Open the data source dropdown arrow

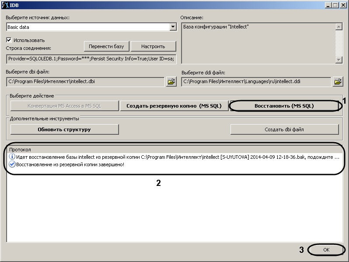[x=173, y=27]
